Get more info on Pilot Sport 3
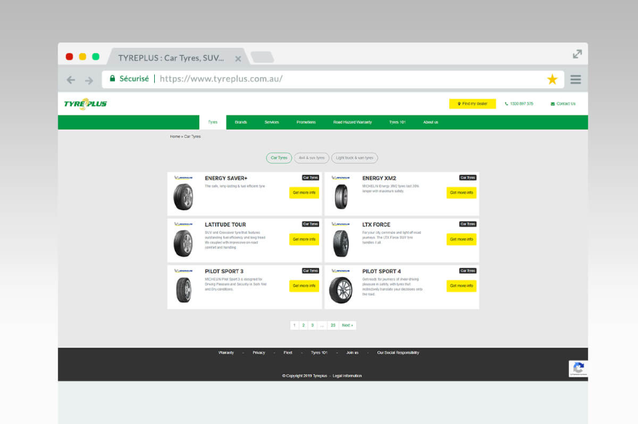The width and height of the screenshot is (638, 424). pos(304,286)
